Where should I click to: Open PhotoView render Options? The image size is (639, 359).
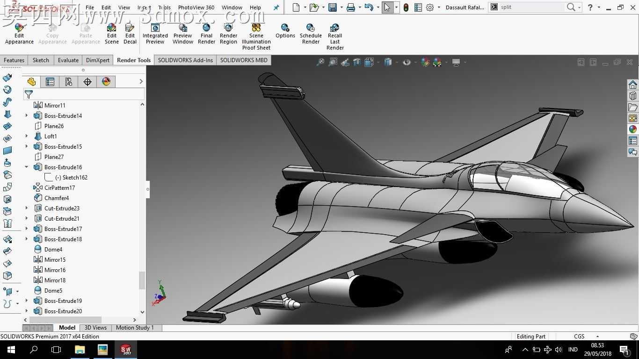point(285,31)
